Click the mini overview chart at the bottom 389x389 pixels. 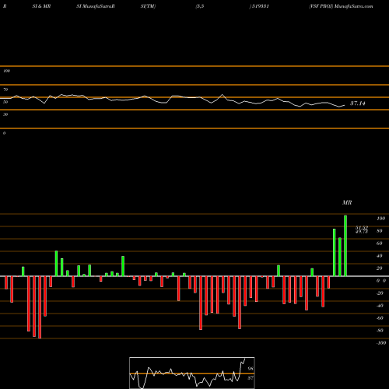click(192, 373)
